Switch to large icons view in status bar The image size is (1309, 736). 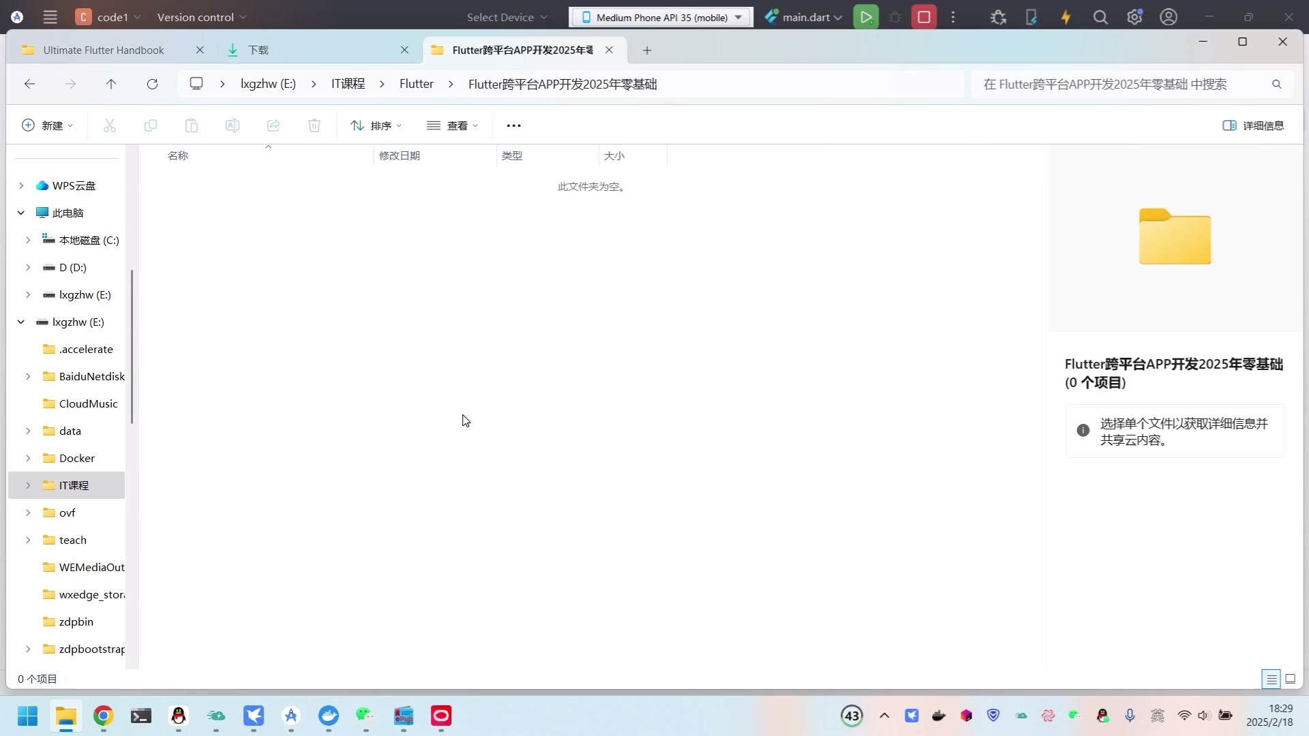click(x=1292, y=679)
